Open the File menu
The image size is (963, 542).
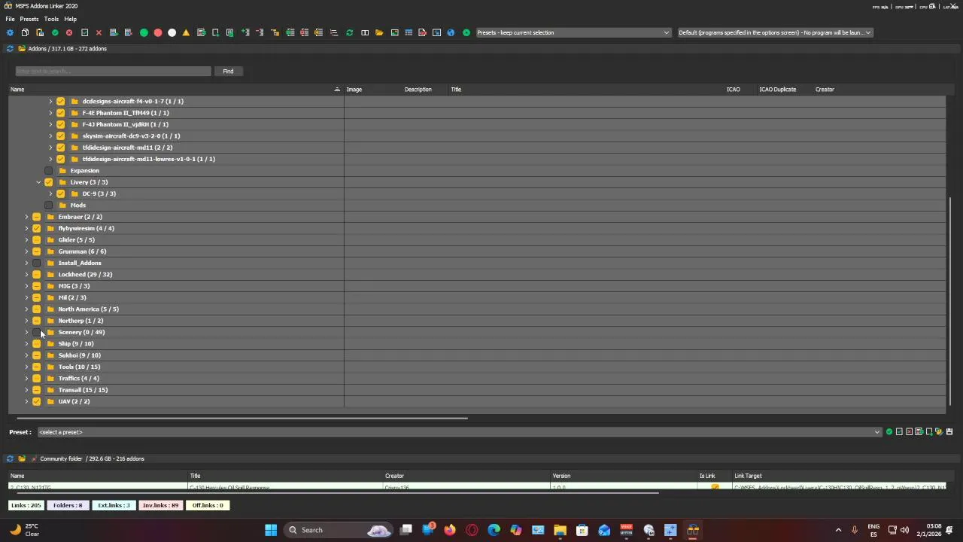coord(11,19)
